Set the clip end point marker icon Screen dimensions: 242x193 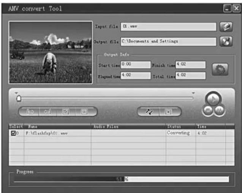coord(47,112)
